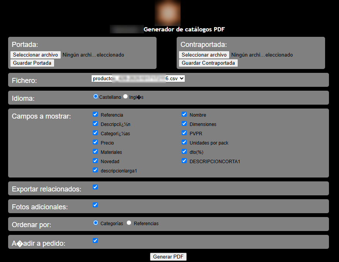Toggle the PVPR checkbox
The width and height of the screenshot is (339, 262).
coord(184,133)
